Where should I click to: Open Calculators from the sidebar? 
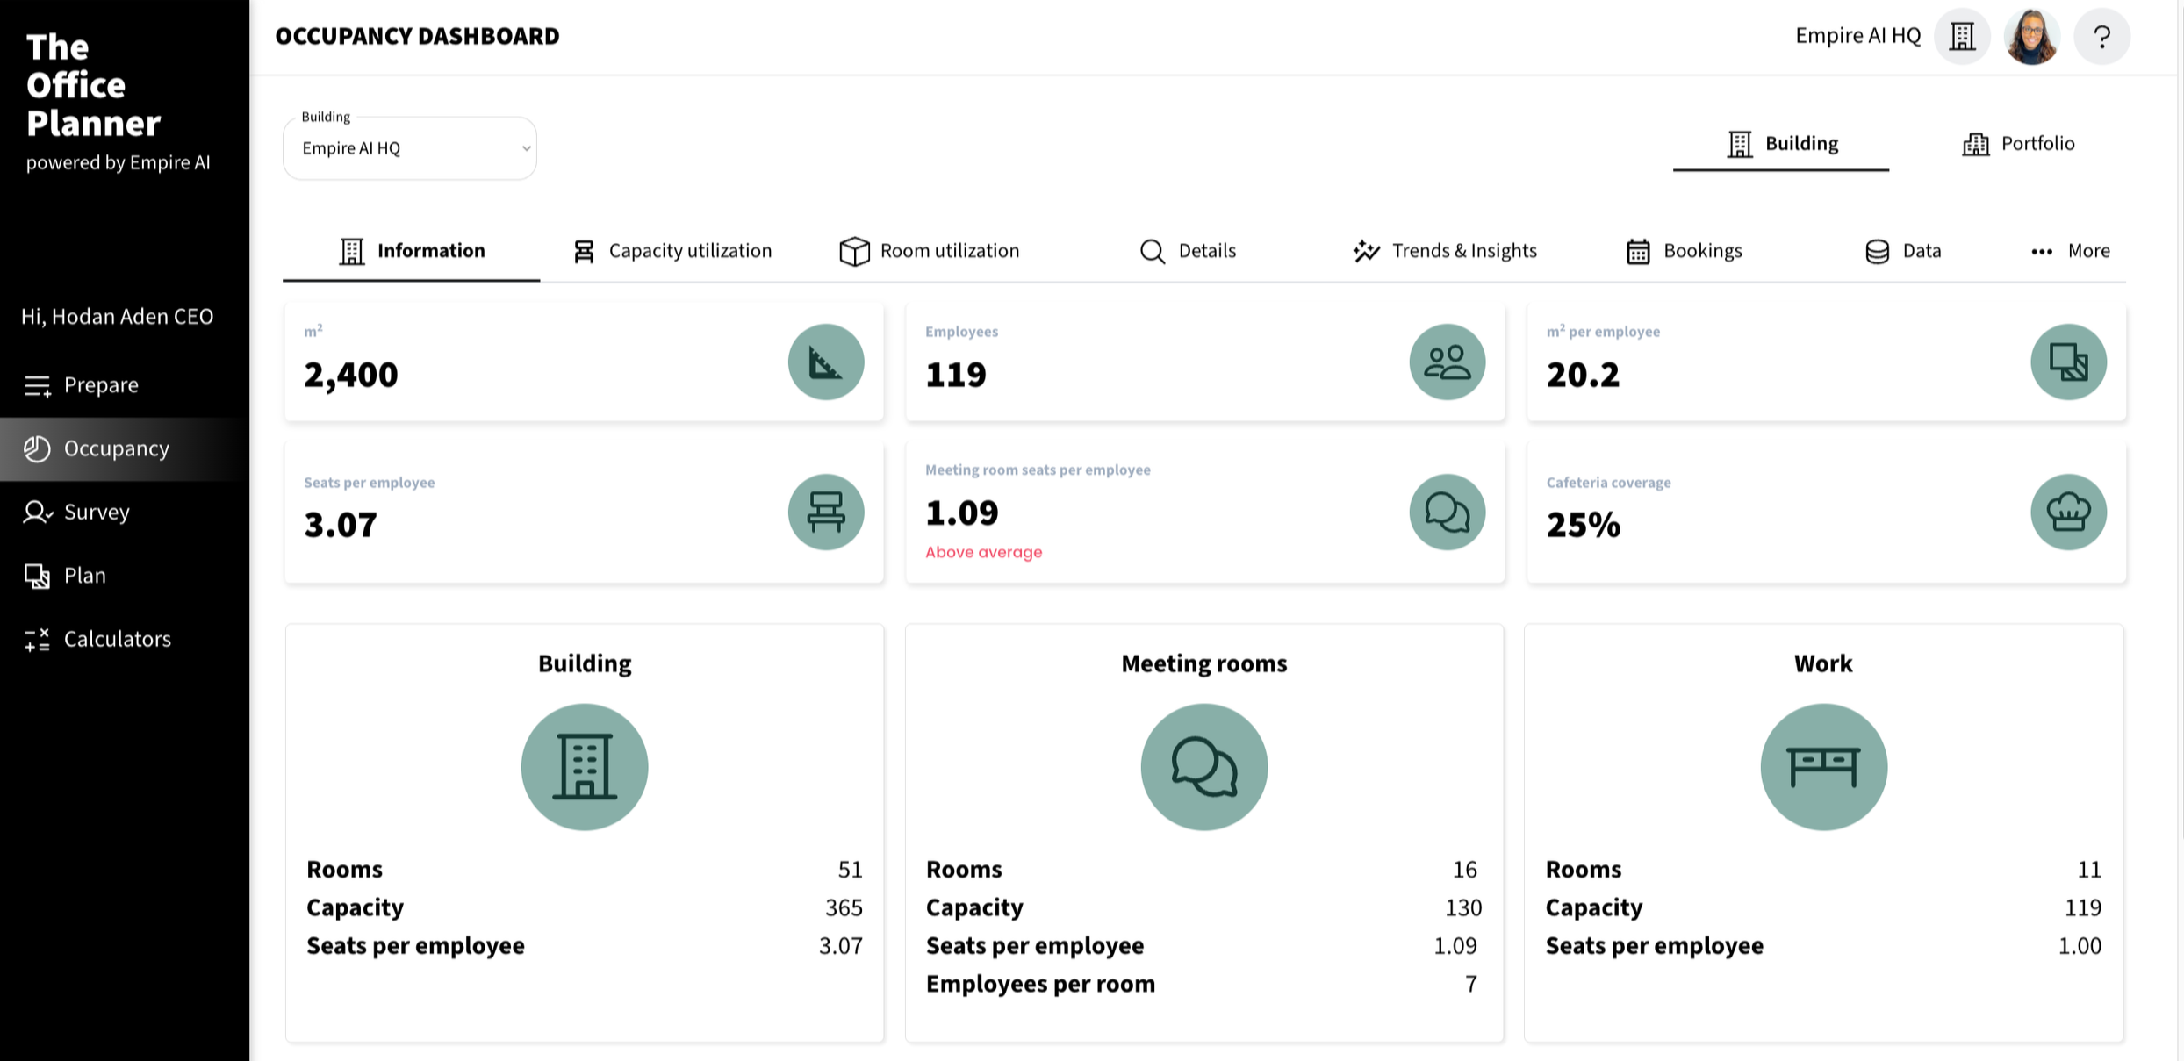pos(117,639)
